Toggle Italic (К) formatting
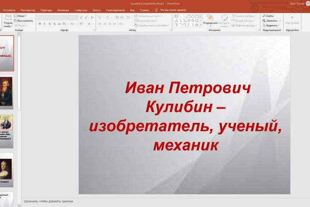The width and height of the screenshot is (310, 207). 44,24
